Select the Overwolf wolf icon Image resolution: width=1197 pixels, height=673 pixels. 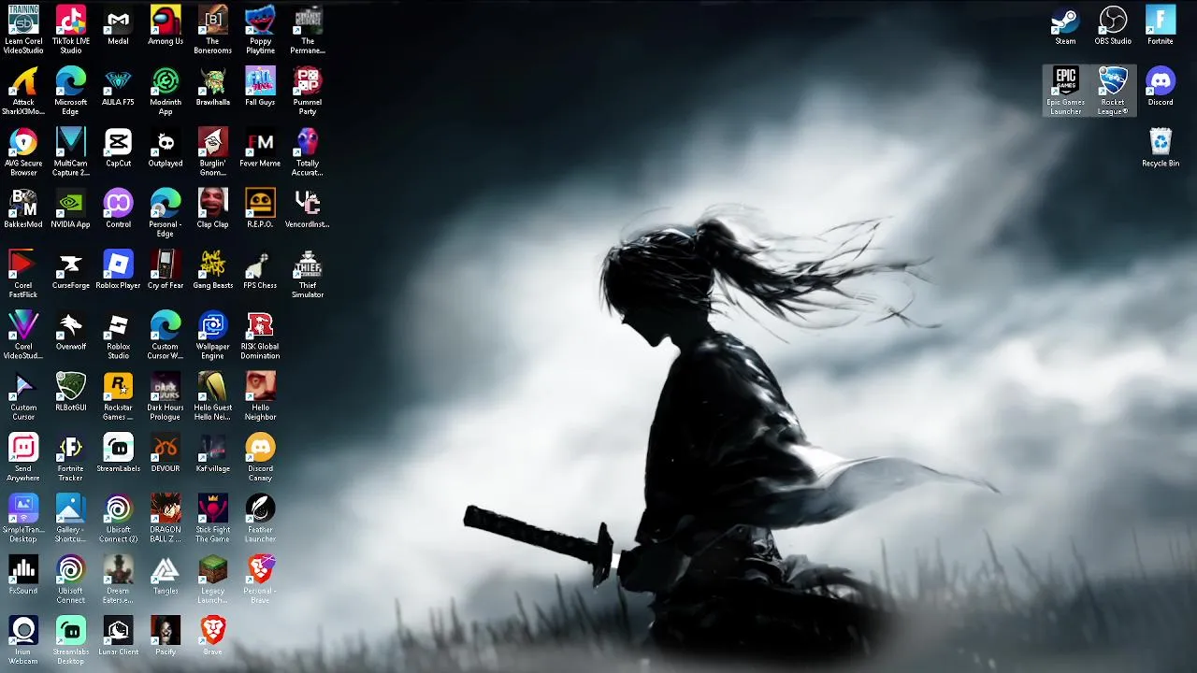click(71, 325)
